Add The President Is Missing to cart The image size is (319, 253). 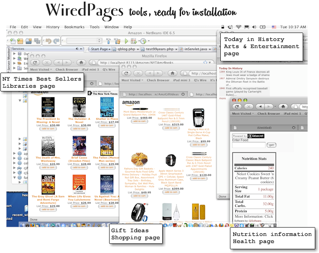coord(48,129)
